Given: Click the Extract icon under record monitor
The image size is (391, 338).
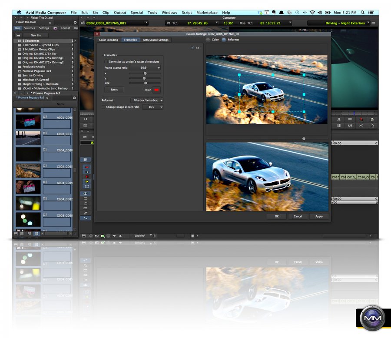Looking at the screenshot, I should coord(372,119).
